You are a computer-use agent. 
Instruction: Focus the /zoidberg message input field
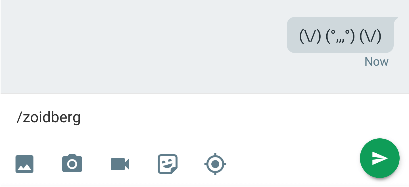pos(204,117)
